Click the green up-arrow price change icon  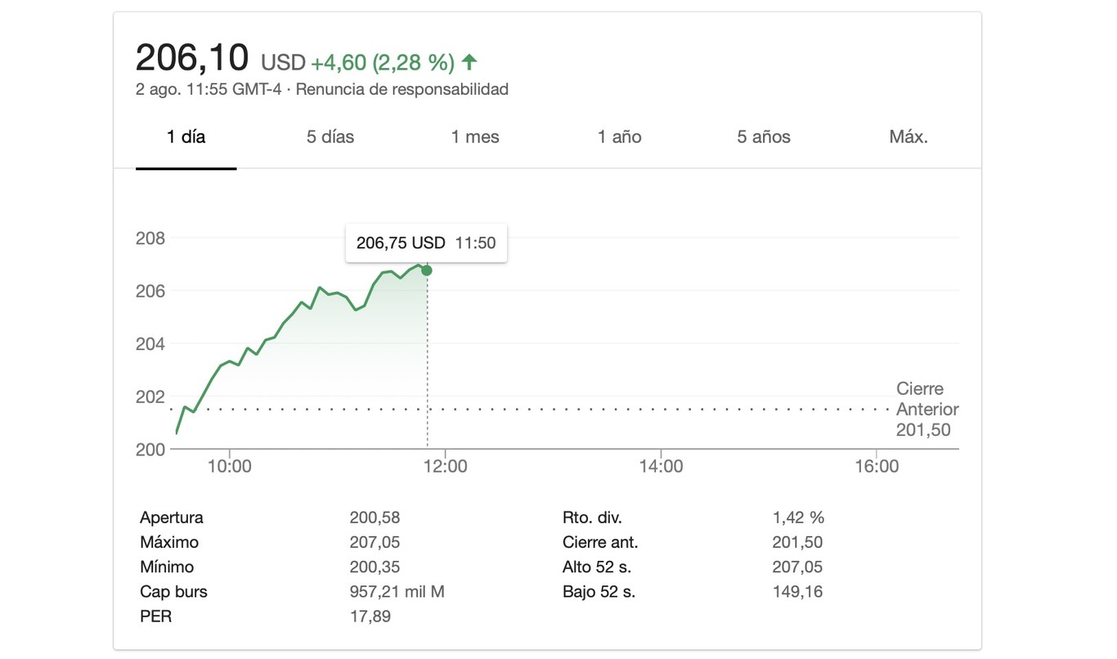(x=469, y=62)
